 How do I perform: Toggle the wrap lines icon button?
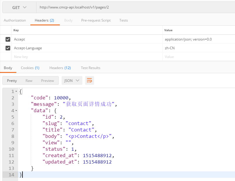(x=90, y=80)
